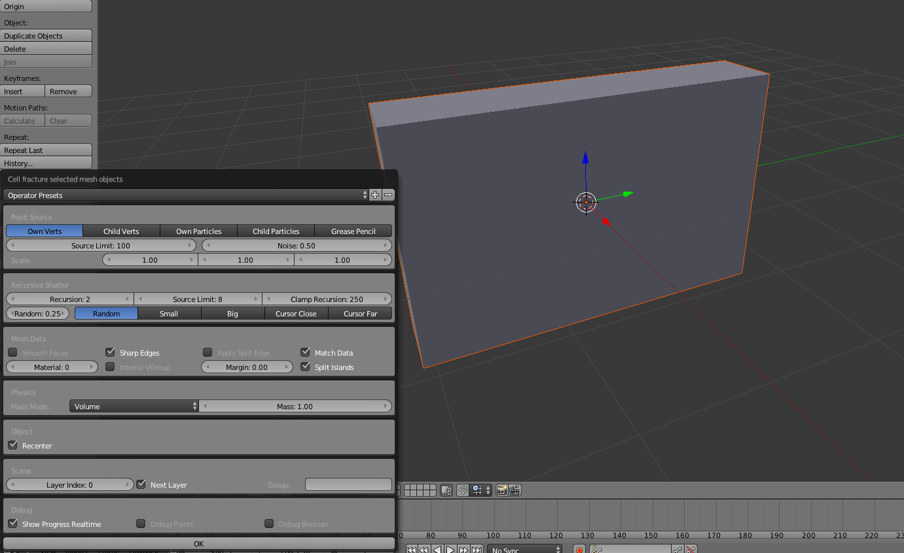
Task: Add a new operator preset with plus icon
Action: 374,194
